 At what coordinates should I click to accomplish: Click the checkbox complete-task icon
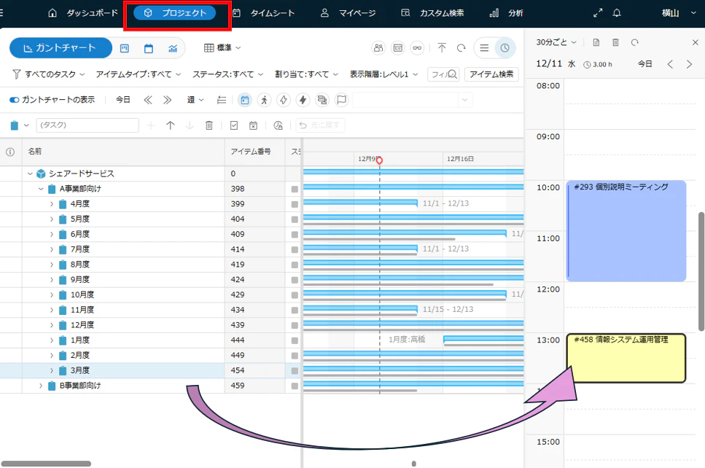pyautogui.click(x=234, y=125)
